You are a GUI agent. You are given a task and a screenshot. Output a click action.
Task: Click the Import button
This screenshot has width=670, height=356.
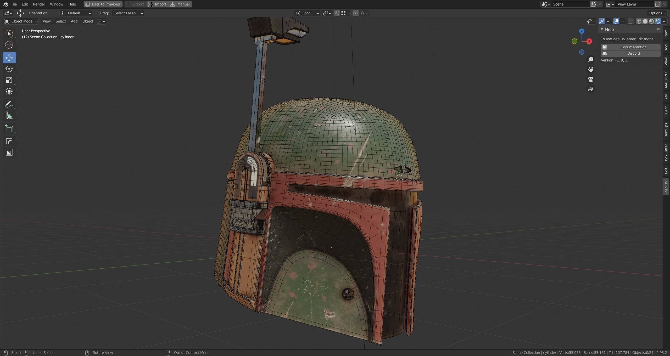[158, 4]
